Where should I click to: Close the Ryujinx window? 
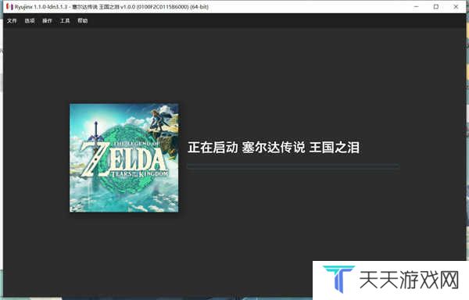tap(456, 6)
